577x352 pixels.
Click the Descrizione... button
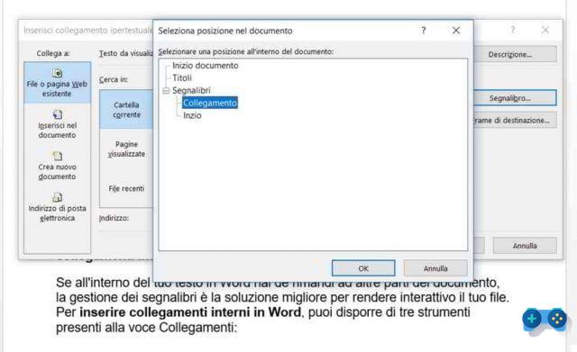coord(515,54)
